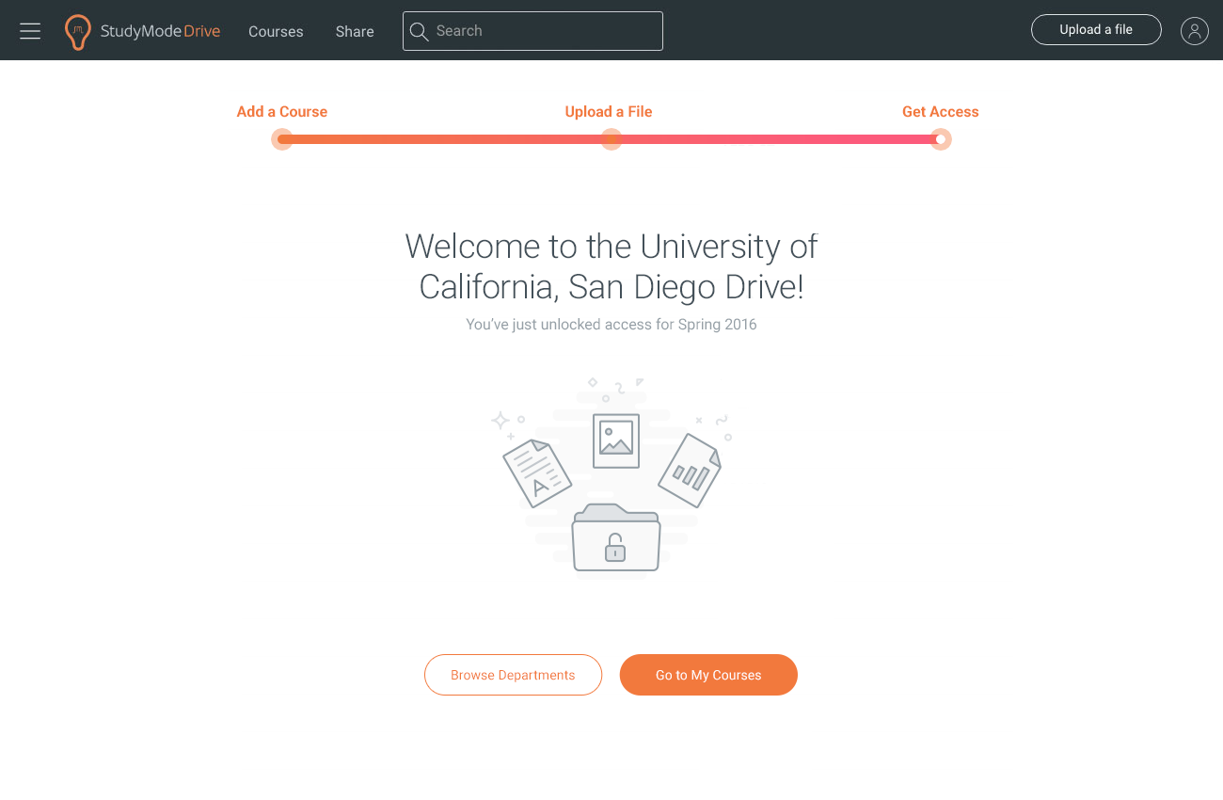Open the user profile icon
The height and width of the screenshot is (800, 1223).
[x=1195, y=31]
